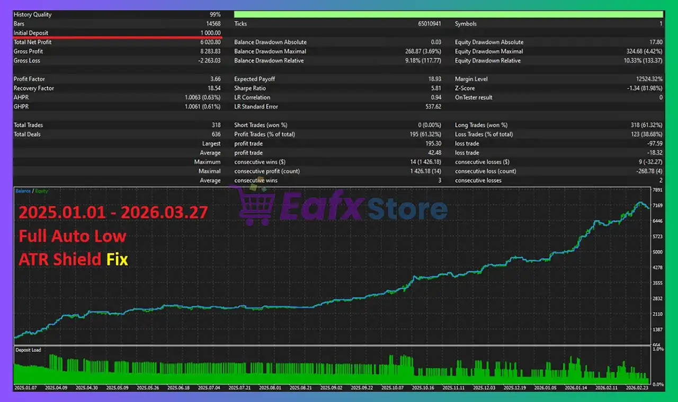Click the Deposit Load panel label
Image resolution: width=678 pixels, height=402 pixels.
point(28,350)
